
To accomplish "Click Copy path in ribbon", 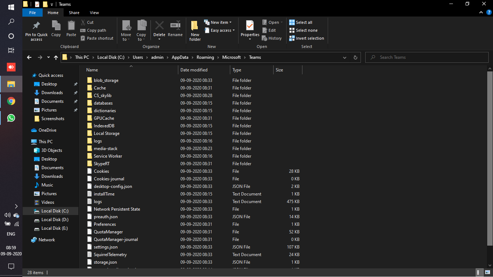I will pyautogui.click(x=93, y=30).
